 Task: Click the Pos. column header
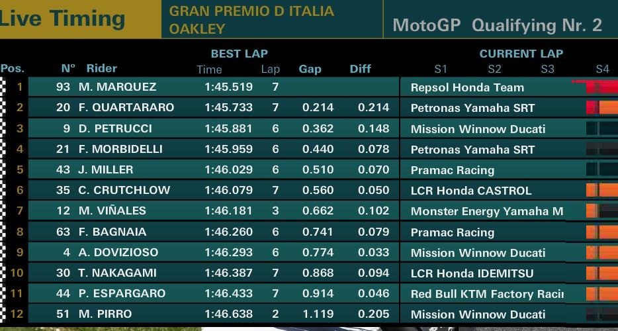(13, 68)
